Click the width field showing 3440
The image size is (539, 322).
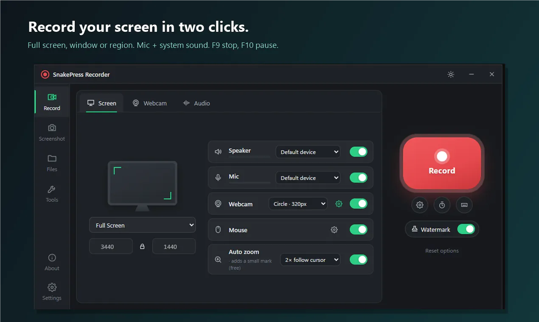(x=111, y=246)
